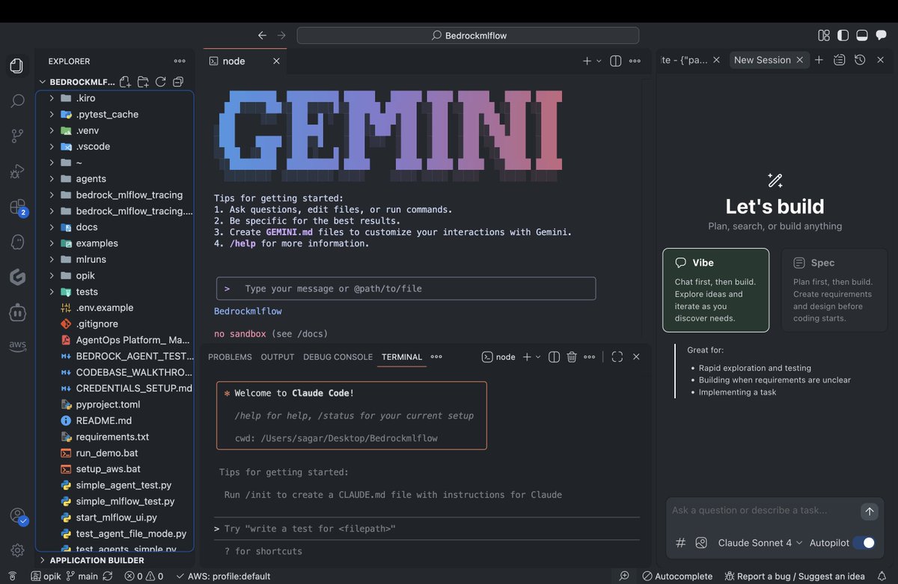
Task: Open the Source Control view
Action: 17,136
